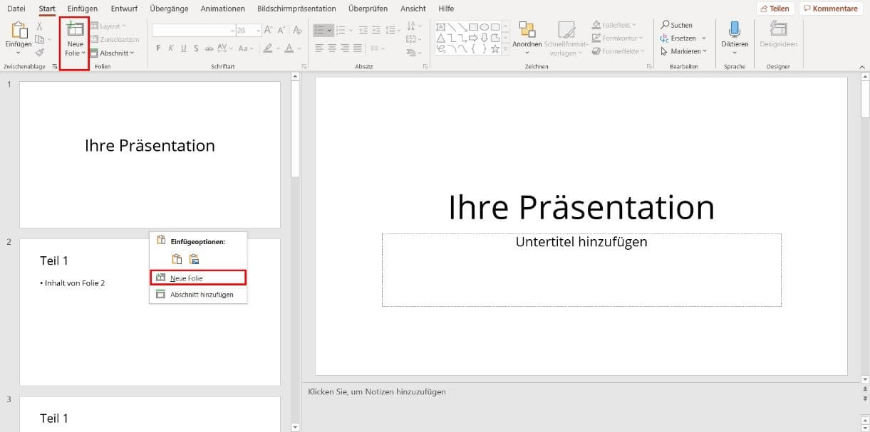Select the right arrow shape in gallery
The width and height of the screenshot is (870, 432).
pos(473,38)
